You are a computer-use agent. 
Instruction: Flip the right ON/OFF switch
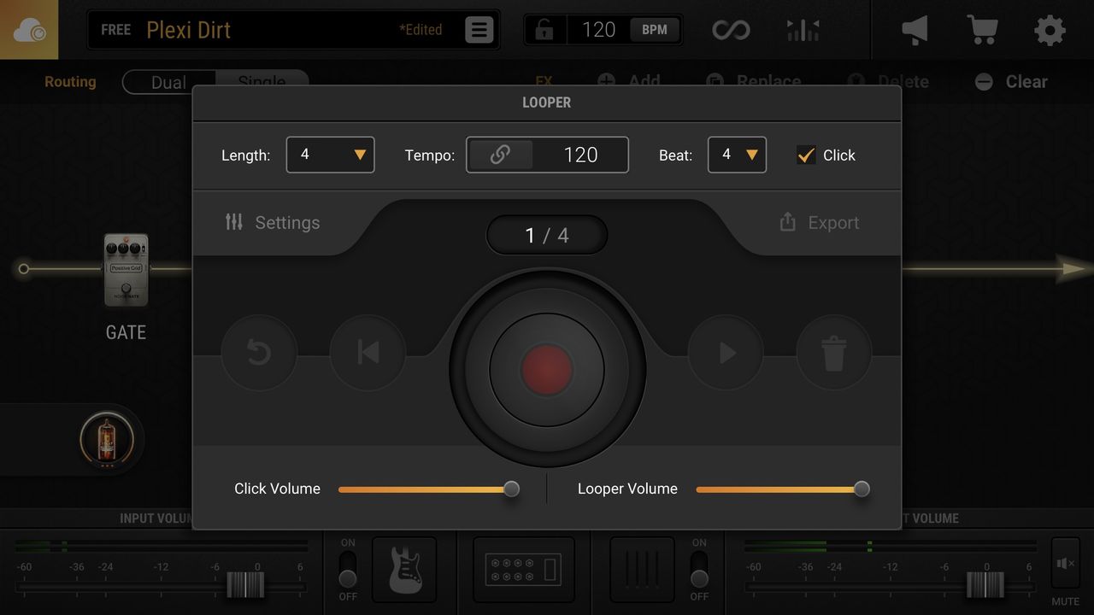coord(699,570)
